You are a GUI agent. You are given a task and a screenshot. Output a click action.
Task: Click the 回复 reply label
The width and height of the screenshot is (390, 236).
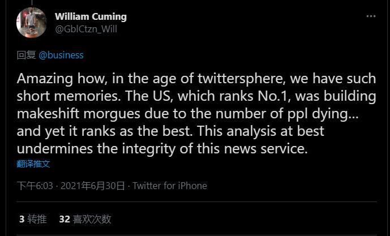click(x=26, y=55)
